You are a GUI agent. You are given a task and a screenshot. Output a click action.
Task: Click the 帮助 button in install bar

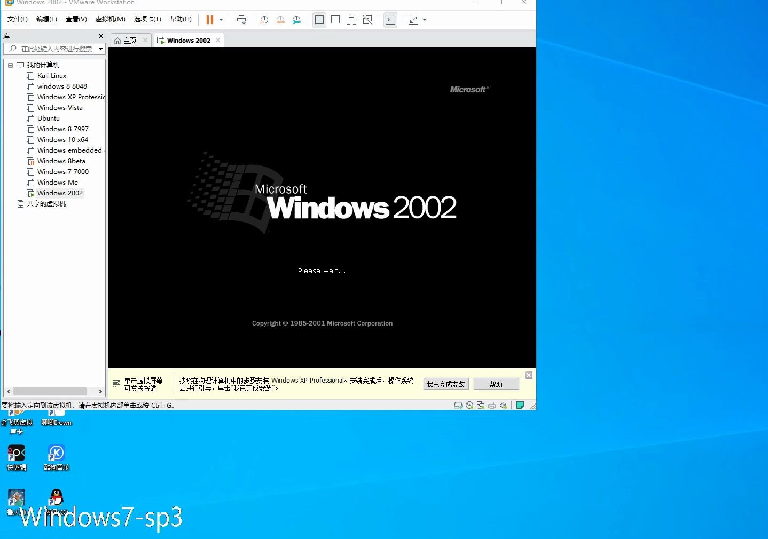click(x=496, y=384)
